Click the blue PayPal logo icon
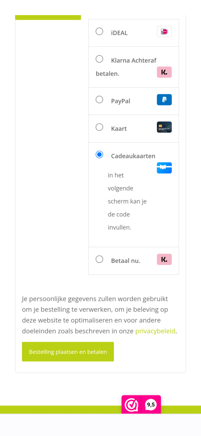201x436 pixels. [164, 99]
